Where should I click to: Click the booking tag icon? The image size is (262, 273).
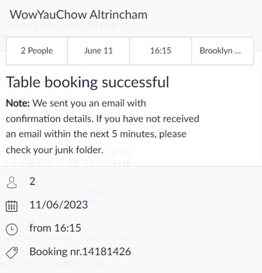tap(12, 253)
